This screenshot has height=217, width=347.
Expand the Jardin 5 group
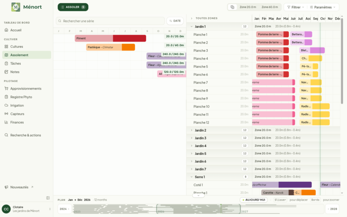[192, 153]
